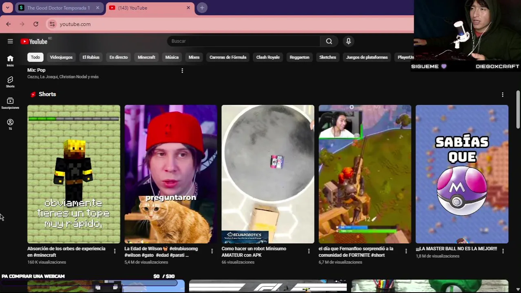The height and width of the screenshot is (293, 521).
Task: Open options for robot Minisumo short
Action: pos(309,251)
